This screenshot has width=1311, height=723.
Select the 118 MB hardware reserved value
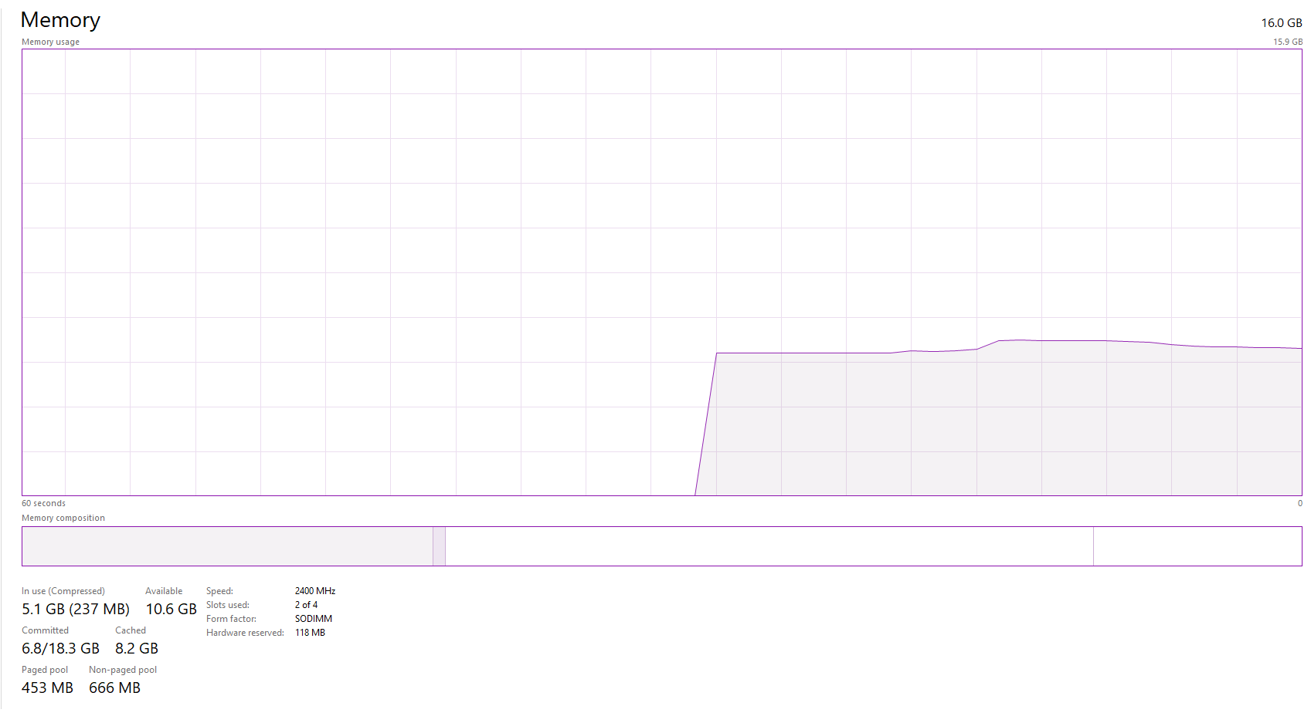tap(310, 633)
